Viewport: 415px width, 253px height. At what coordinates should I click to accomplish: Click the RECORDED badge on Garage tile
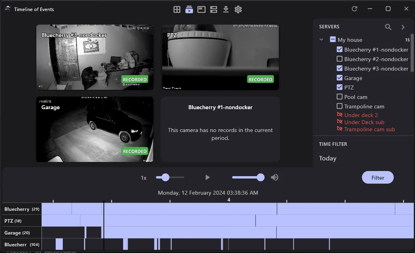(x=135, y=151)
